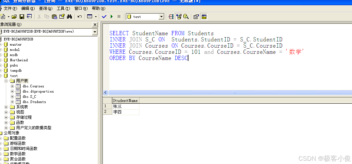Save the query with the floppy icon
The image size is (352, 164).
tap(22, 17)
